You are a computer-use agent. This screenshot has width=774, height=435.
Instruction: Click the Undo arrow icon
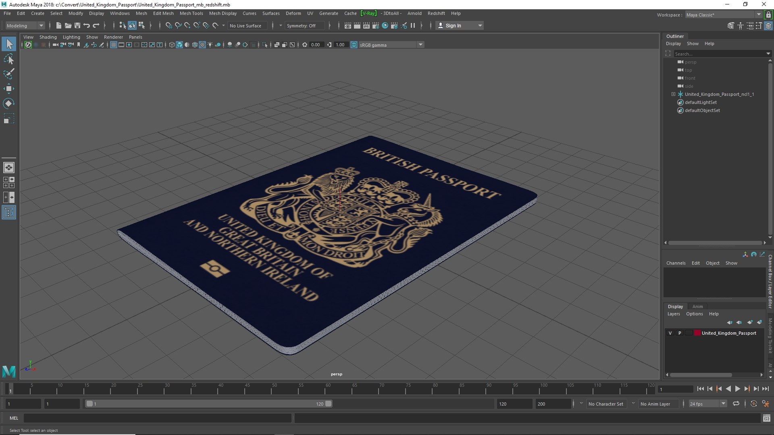(x=86, y=25)
